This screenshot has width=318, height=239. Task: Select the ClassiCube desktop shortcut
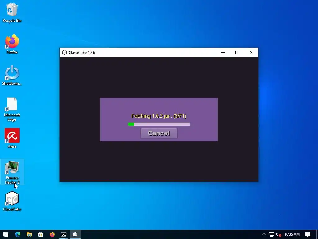[12, 201]
